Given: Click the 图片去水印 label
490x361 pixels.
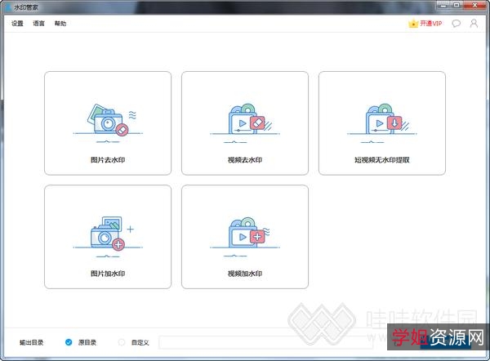Looking at the screenshot, I should click(x=108, y=160).
